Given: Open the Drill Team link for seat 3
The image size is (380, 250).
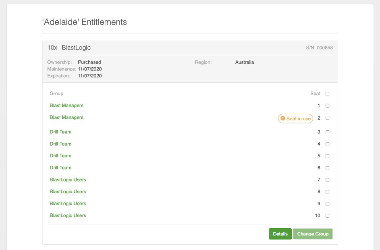Looking at the screenshot, I should pos(60,132).
